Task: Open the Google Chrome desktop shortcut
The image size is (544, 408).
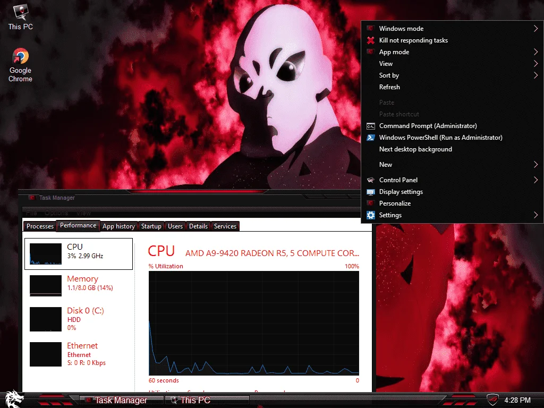Action: [21, 65]
